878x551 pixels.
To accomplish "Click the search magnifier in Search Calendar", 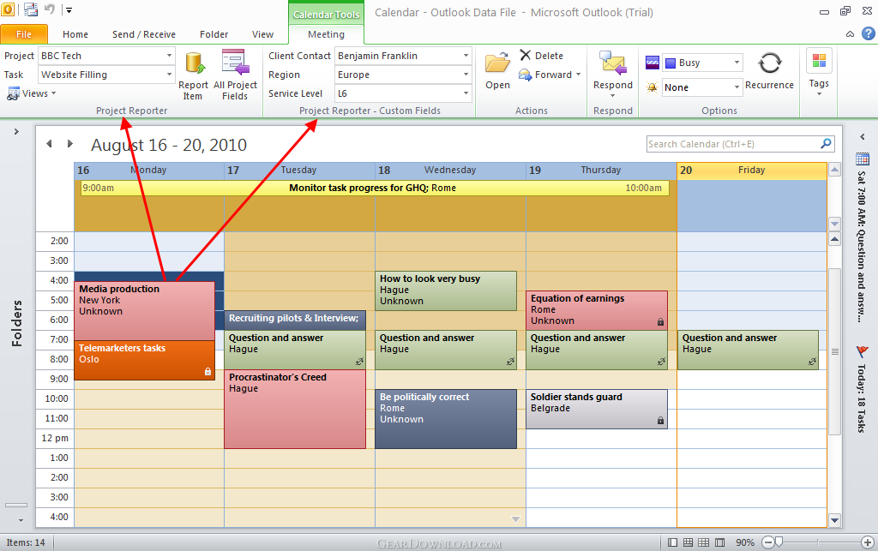I will click(x=826, y=144).
